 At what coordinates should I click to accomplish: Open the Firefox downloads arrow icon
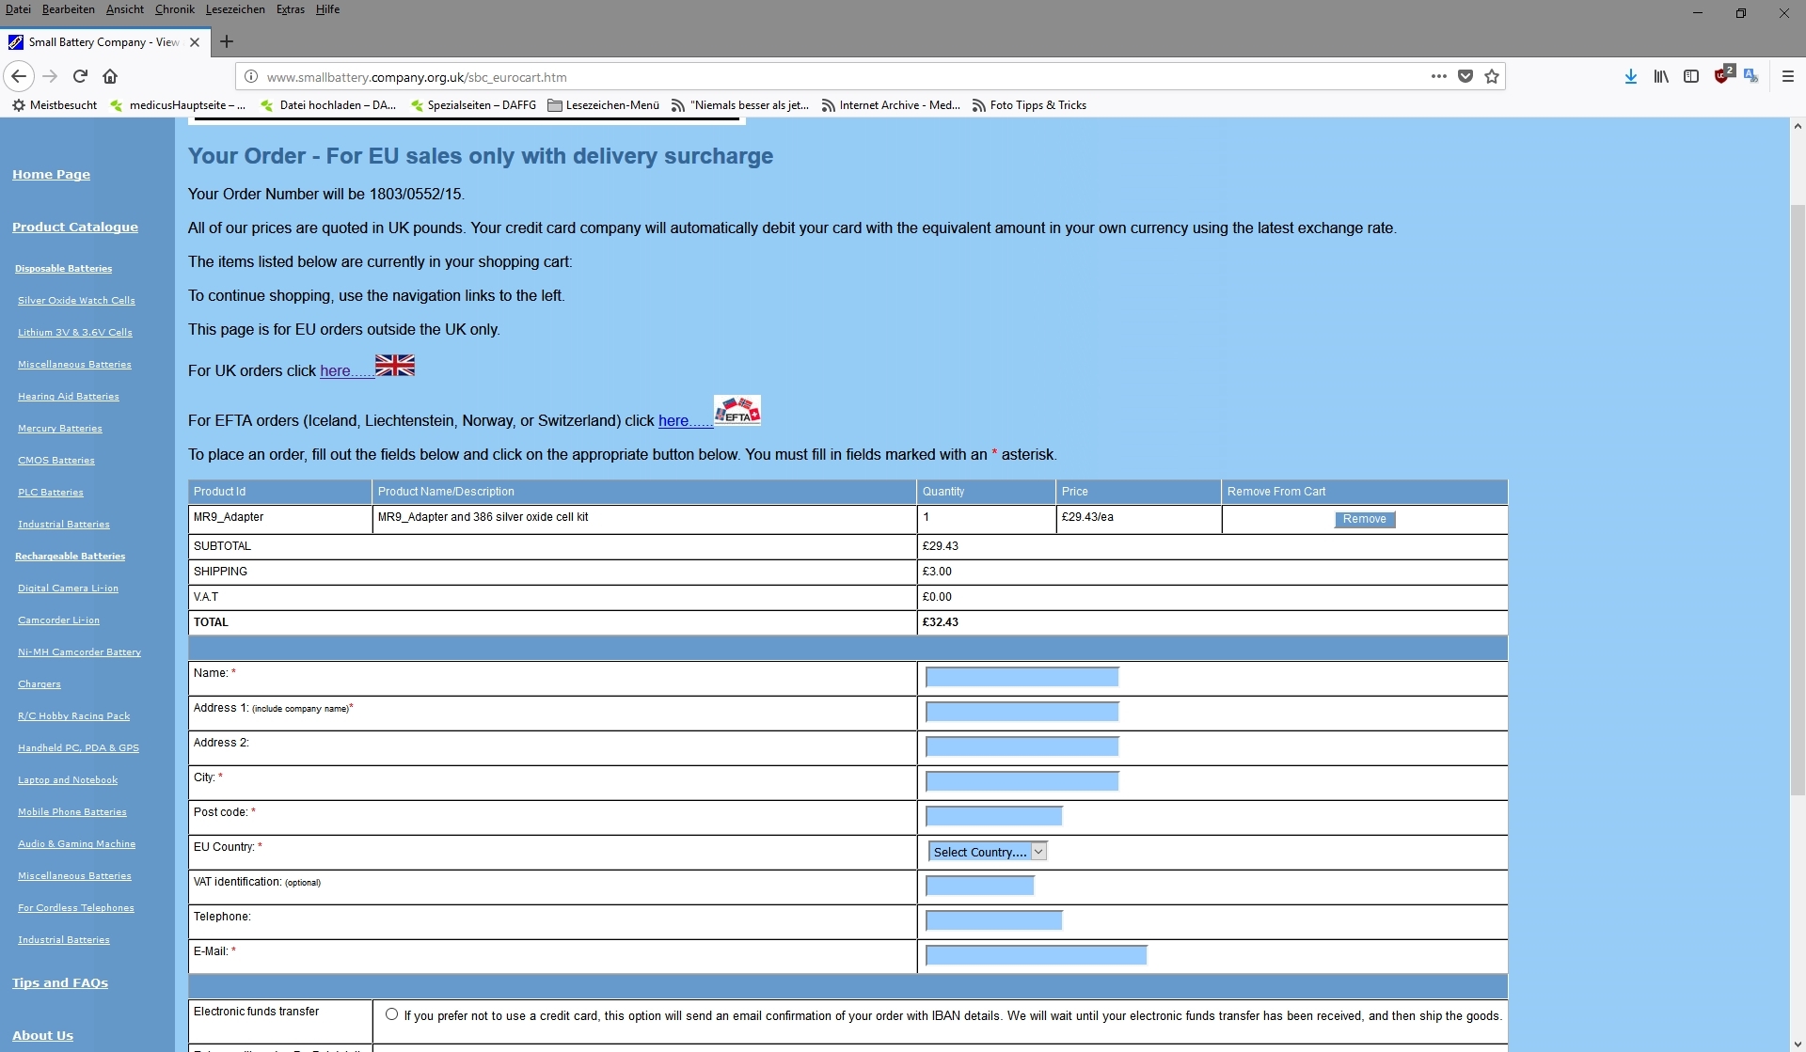click(x=1630, y=76)
